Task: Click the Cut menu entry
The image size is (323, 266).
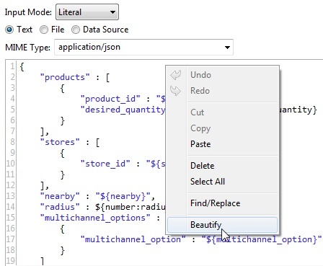Action: tap(197, 112)
